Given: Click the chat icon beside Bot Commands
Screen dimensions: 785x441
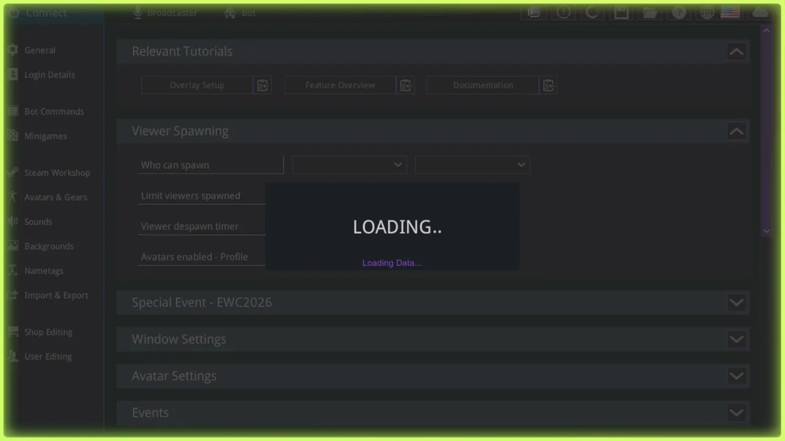Looking at the screenshot, I should (x=13, y=111).
